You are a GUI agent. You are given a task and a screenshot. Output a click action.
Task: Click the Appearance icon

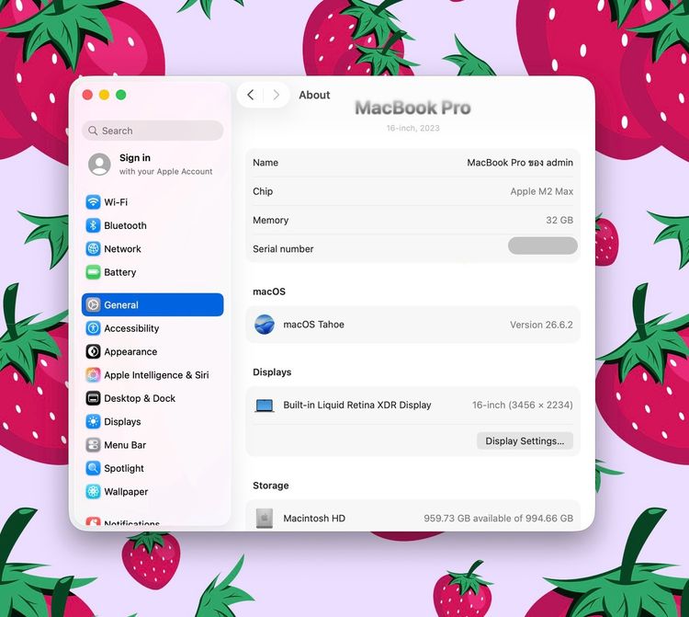tap(93, 351)
